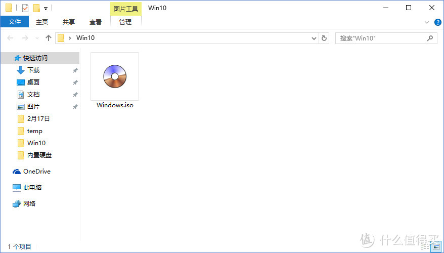Select 下载 (Downloads) in quick access
444x253 pixels.
click(33, 70)
